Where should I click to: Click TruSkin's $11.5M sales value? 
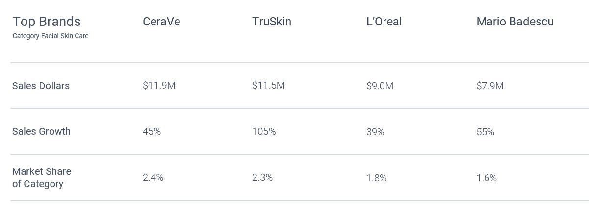coord(268,86)
